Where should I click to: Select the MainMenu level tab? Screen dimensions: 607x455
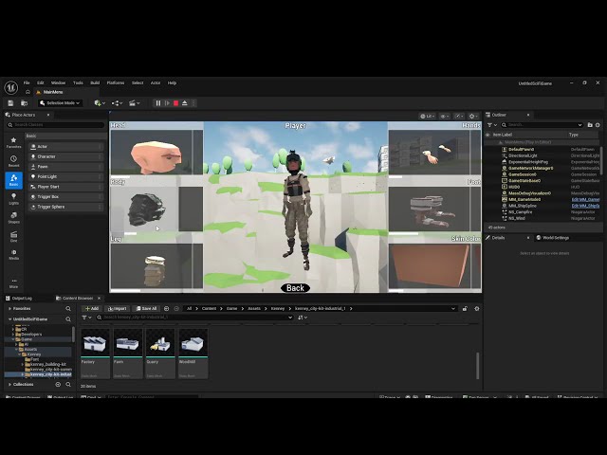tap(53, 92)
